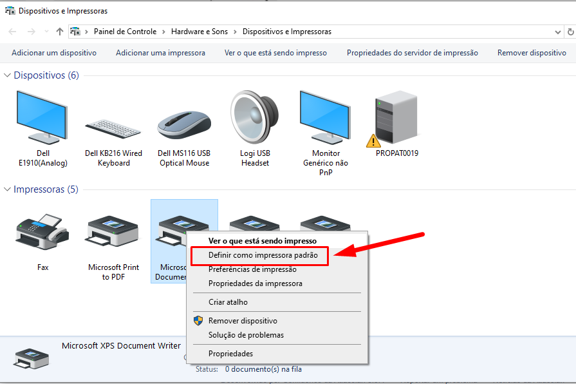Click Dispositivos e Impressoras breadcrumb segment
576x384 pixels.
point(287,32)
